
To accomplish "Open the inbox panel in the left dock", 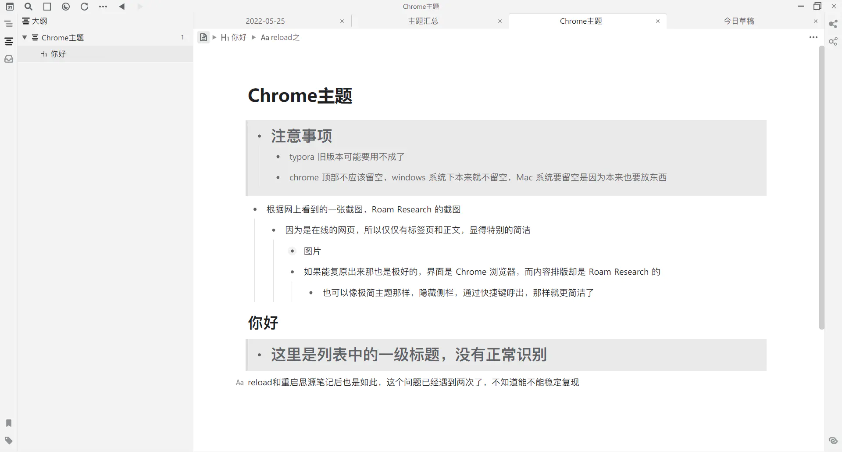I will [x=8, y=59].
